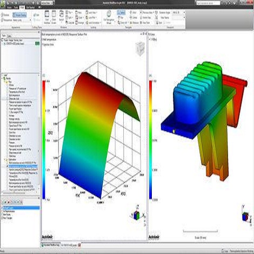Image resolution: width=254 pixels, height=254 pixels.
Task: Switch to the Home ribbon tab
Action: (x=9, y=8)
